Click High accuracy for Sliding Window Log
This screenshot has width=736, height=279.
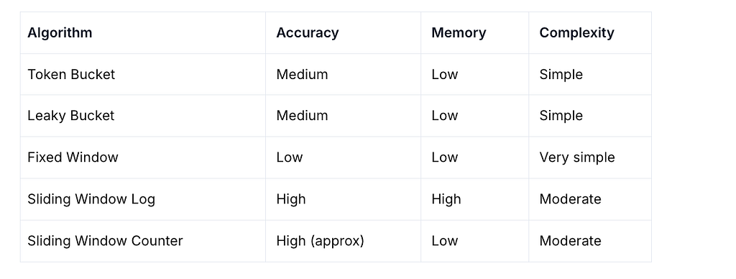(x=290, y=198)
